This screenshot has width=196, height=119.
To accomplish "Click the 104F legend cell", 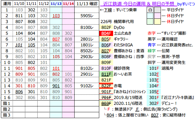I will [154, 86].
